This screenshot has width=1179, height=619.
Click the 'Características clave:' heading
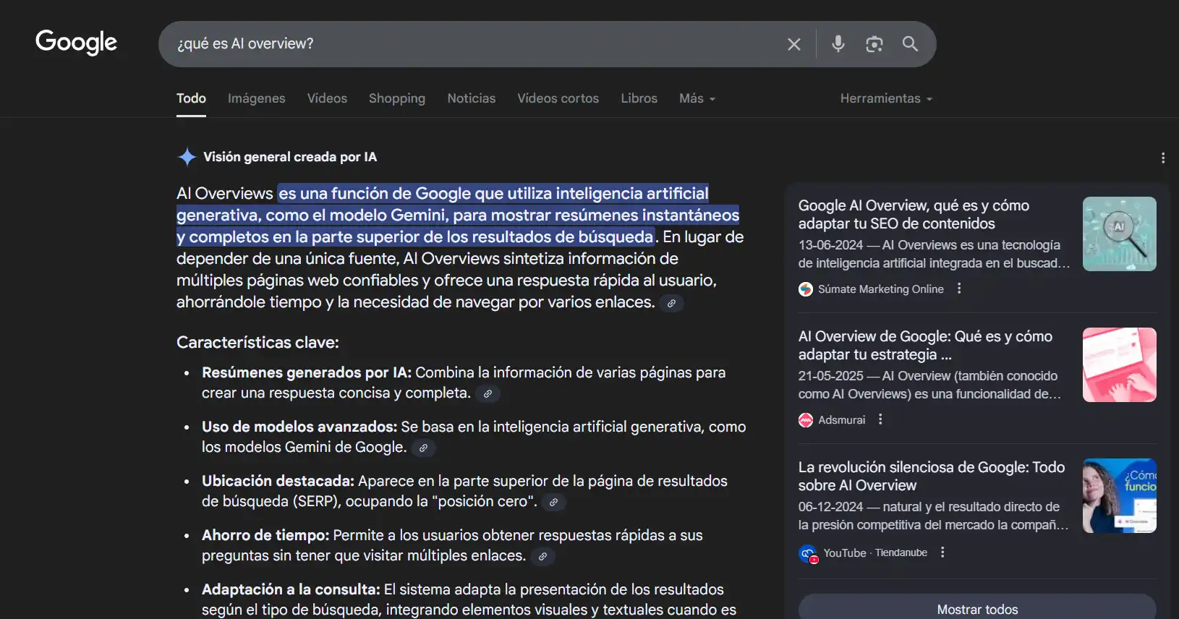point(257,343)
